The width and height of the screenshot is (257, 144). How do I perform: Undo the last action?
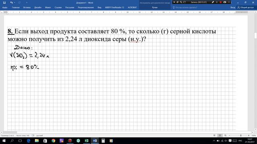[x=11, y=2]
